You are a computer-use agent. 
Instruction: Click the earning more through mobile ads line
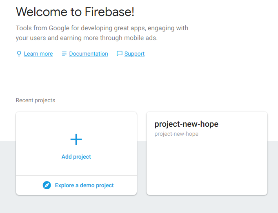click(x=87, y=38)
